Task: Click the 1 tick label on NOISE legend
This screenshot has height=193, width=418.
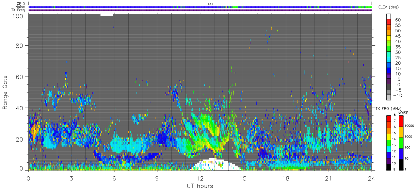Action: pyautogui.click(x=405, y=169)
